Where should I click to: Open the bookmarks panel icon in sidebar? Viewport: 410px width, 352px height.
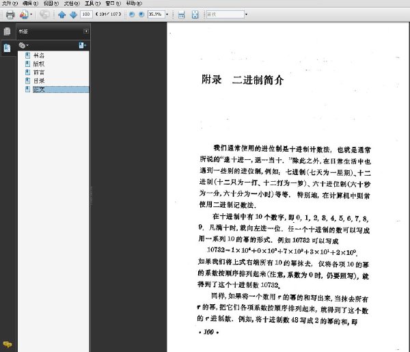[x=7, y=48]
